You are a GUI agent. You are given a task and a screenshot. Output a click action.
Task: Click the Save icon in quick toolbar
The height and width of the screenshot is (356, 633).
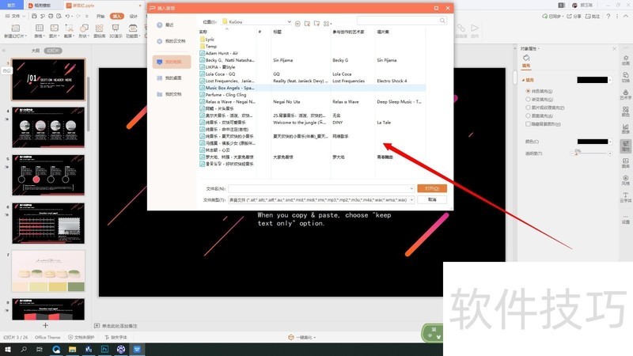(34, 16)
